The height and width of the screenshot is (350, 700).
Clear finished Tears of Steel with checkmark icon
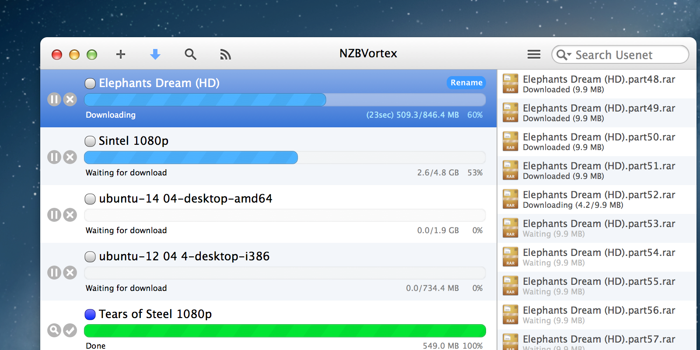(70, 330)
